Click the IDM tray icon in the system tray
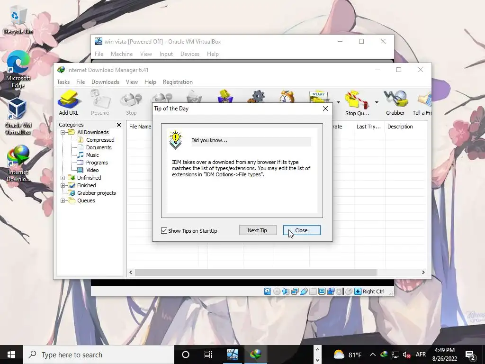485x364 pixels. 384,355
